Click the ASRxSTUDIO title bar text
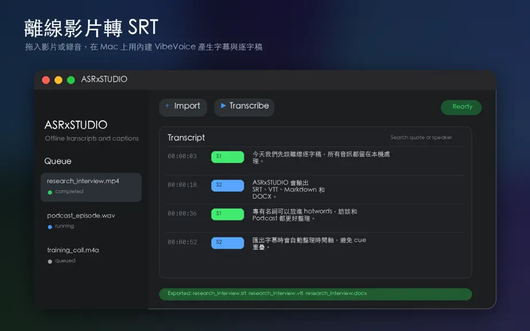 tap(104, 79)
